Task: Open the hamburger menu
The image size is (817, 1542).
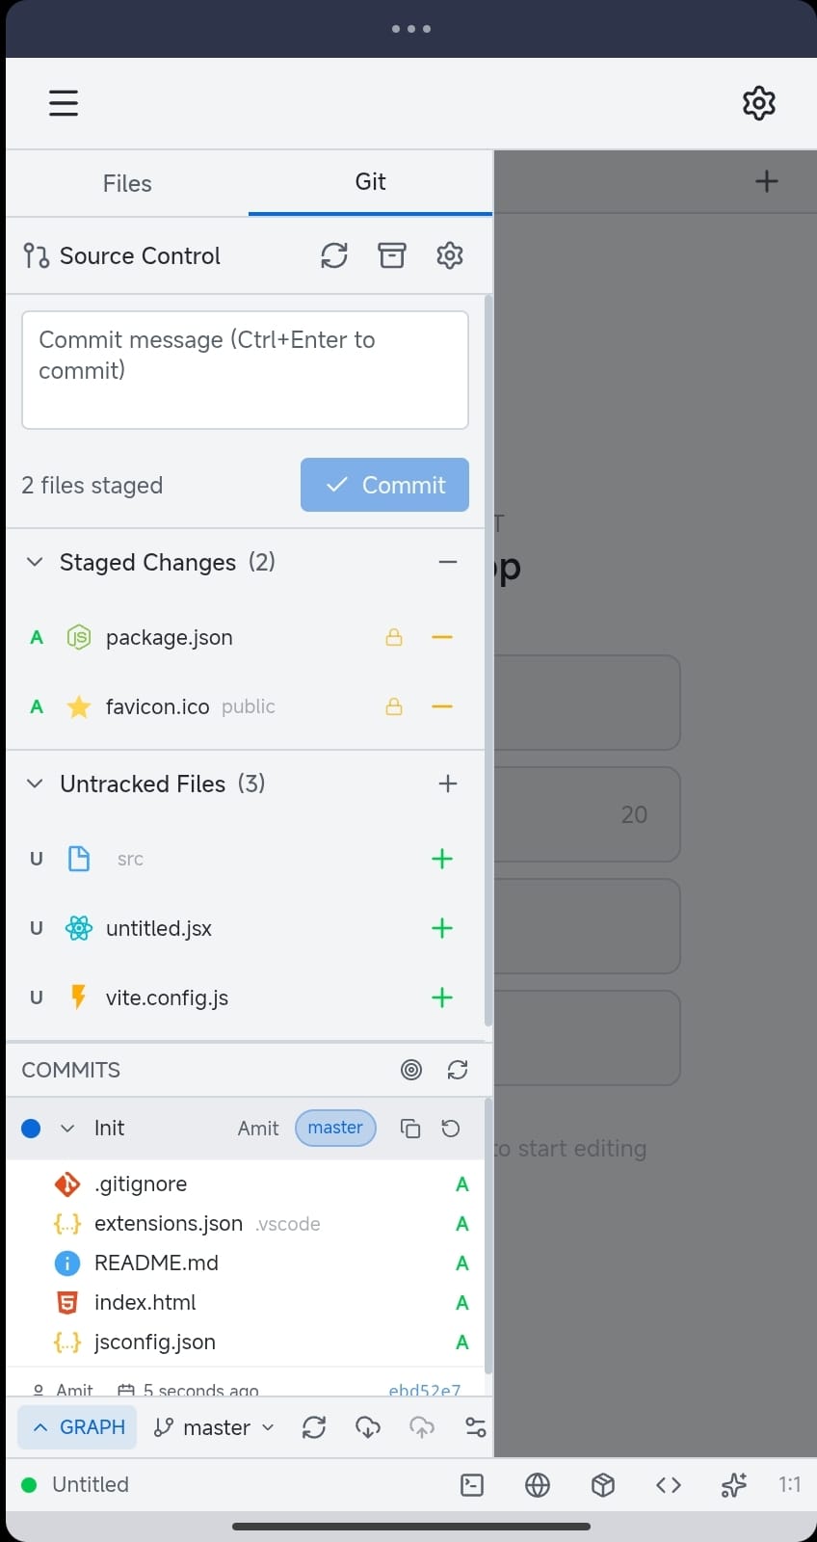Action: pos(63,103)
